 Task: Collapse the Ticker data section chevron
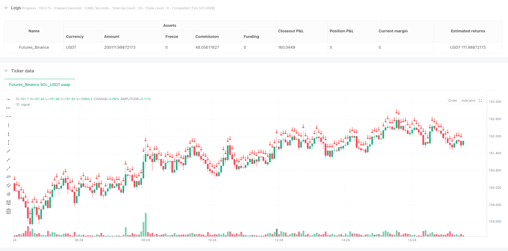pos(6,71)
